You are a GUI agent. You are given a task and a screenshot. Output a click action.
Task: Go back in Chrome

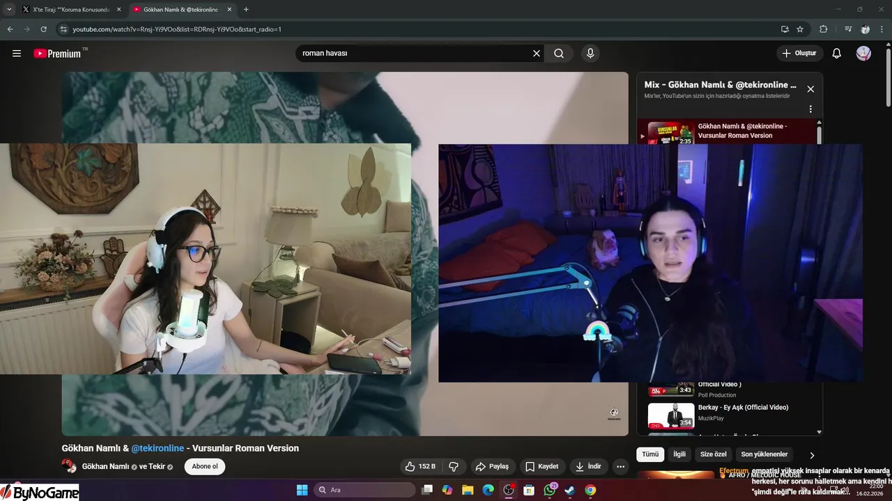[x=10, y=29]
